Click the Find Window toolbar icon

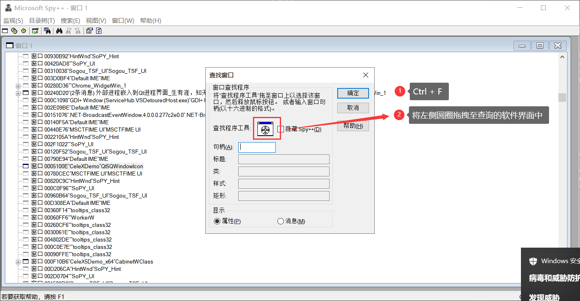(x=47, y=31)
